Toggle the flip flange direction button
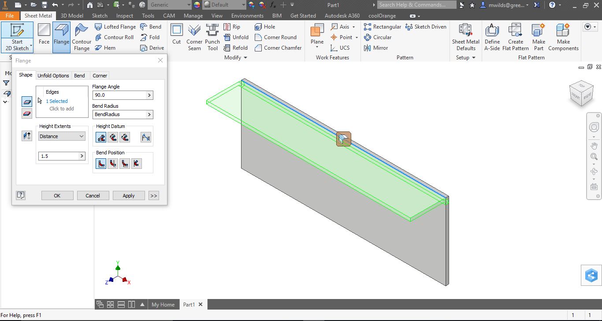The width and height of the screenshot is (602, 321). click(27, 136)
